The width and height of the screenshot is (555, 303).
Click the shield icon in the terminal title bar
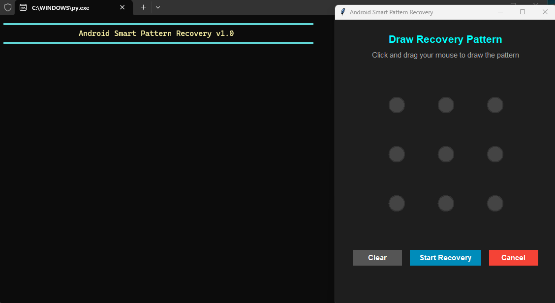click(x=7, y=7)
